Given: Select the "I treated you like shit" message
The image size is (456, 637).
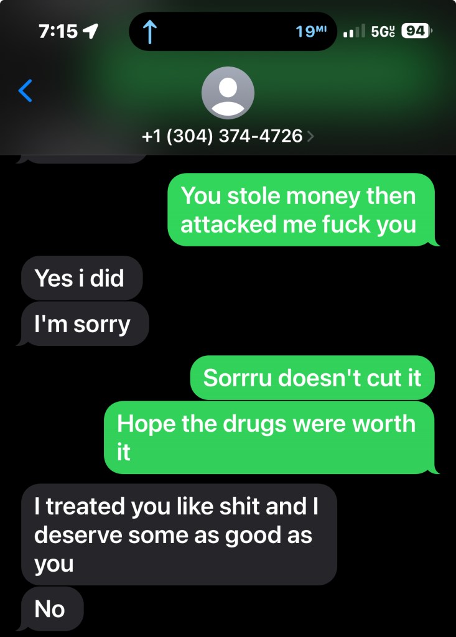Looking at the screenshot, I should pos(179,534).
